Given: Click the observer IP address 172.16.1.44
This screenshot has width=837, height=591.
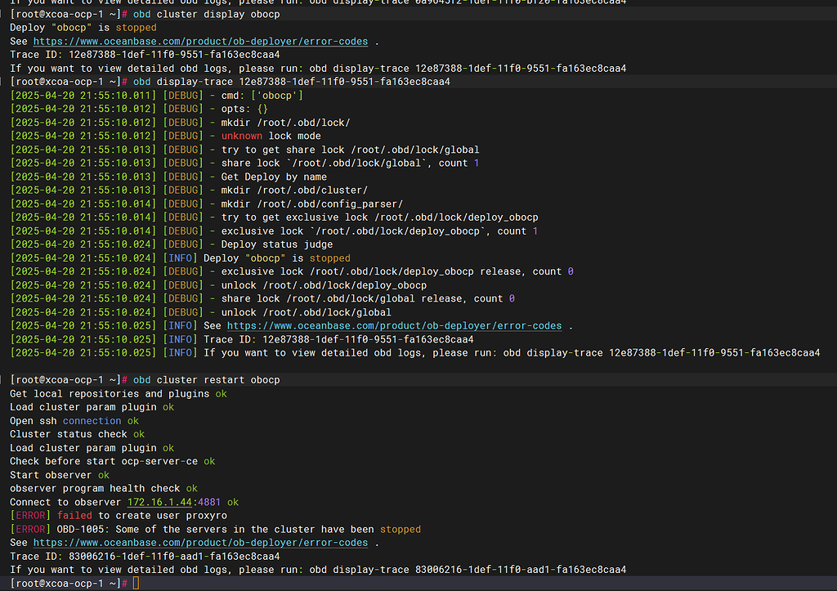Looking at the screenshot, I should tap(159, 502).
